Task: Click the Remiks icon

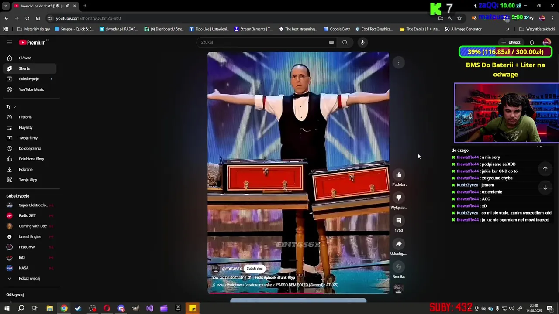Action: pos(399,267)
